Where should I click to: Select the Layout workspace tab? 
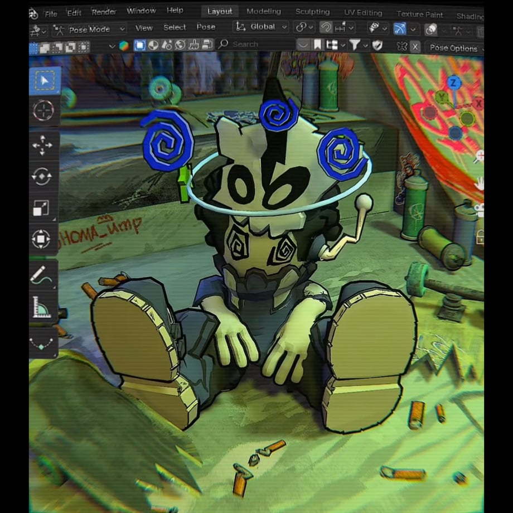220,12
